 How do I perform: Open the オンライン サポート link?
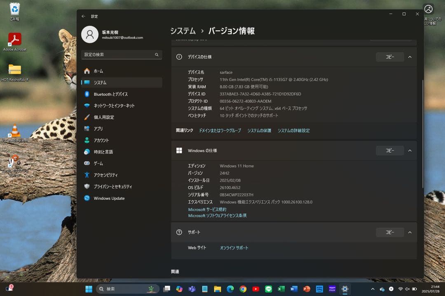click(234, 247)
